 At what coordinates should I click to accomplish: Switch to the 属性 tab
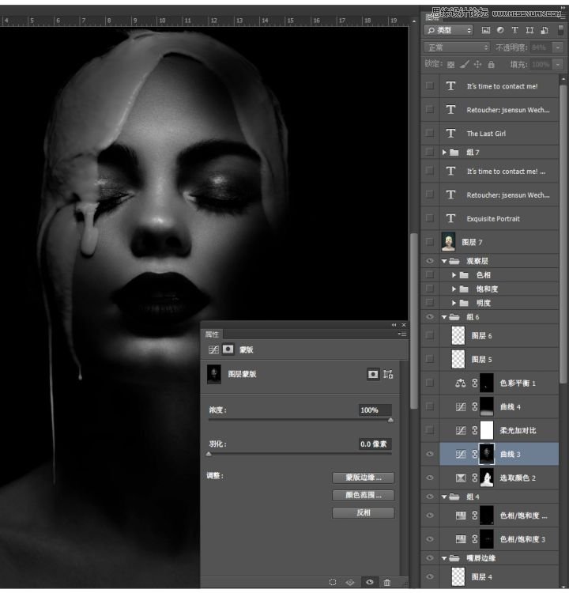click(x=212, y=334)
